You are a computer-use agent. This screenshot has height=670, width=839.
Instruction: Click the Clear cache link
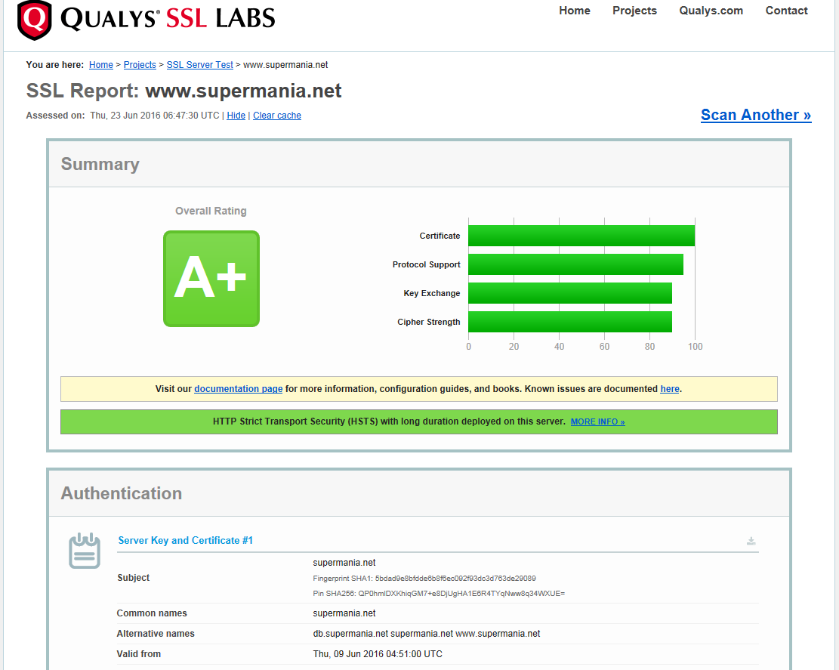coord(277,116)
